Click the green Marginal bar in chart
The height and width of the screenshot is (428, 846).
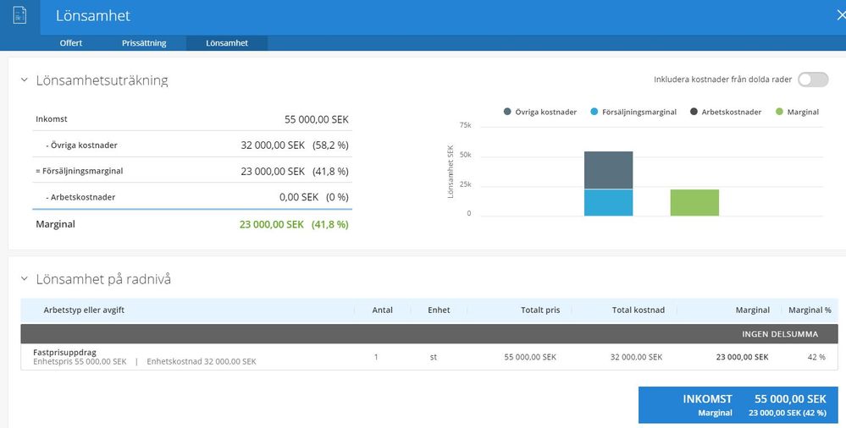pos(695,203)
